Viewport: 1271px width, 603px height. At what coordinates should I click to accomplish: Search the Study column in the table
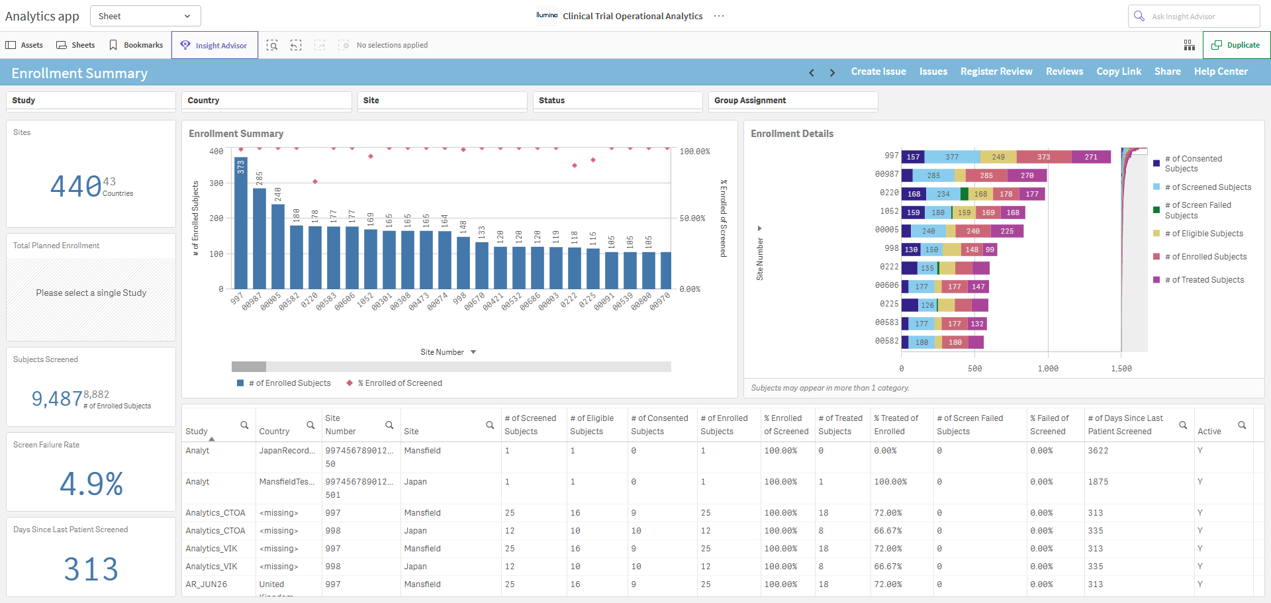click(244, 425)
